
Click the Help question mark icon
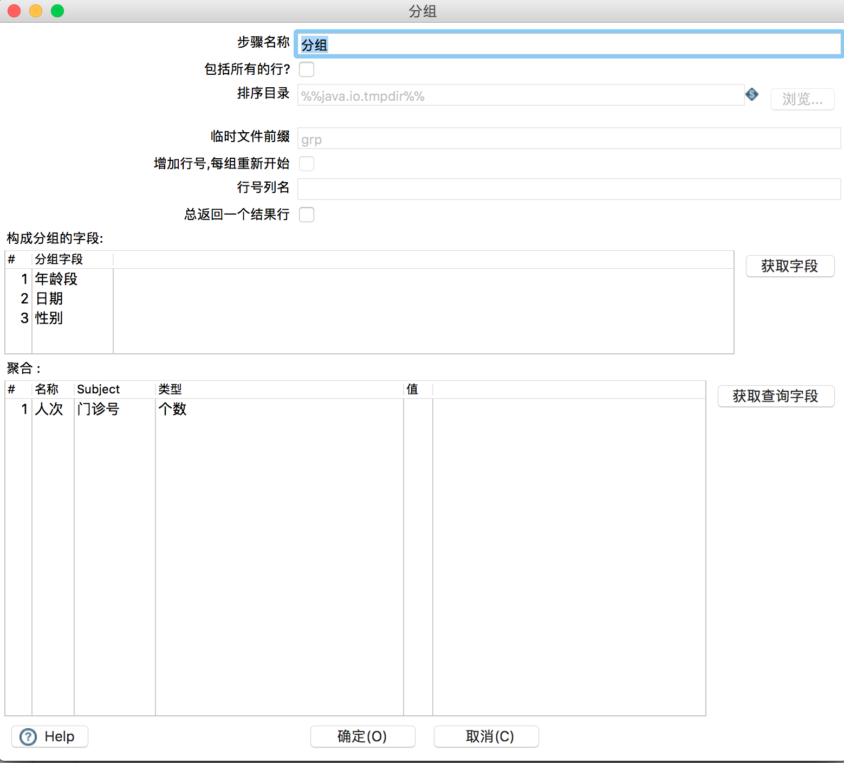point(28,736)
